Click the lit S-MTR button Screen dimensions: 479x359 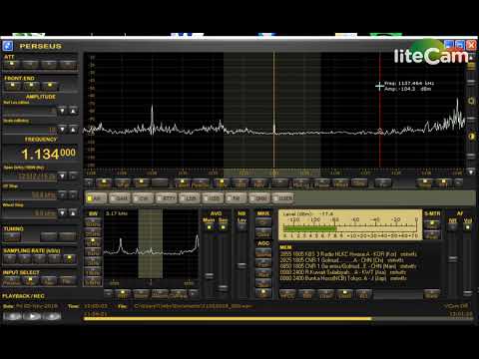coord(432,224)
